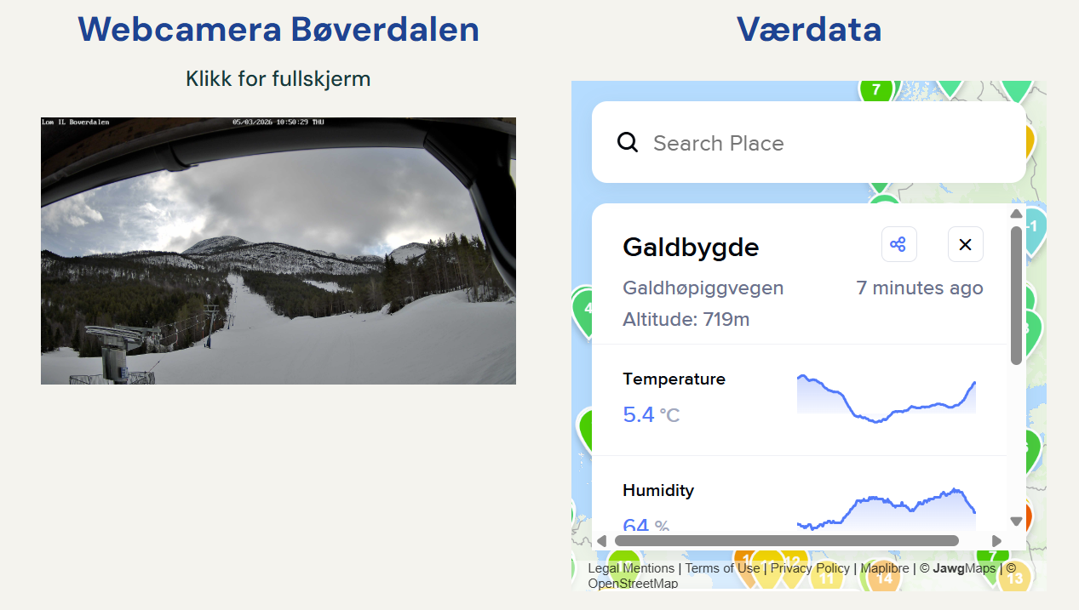Click the share icon beside Galdbygde
The image size is (1079, 610).
pos(898,245)
